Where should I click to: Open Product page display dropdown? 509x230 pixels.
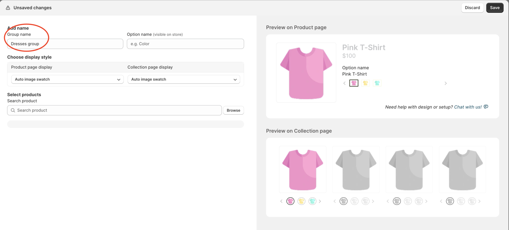coord(67,79)
